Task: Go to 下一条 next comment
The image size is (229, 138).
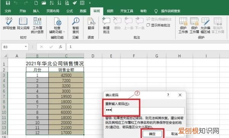Action: (x=140, y=24)
